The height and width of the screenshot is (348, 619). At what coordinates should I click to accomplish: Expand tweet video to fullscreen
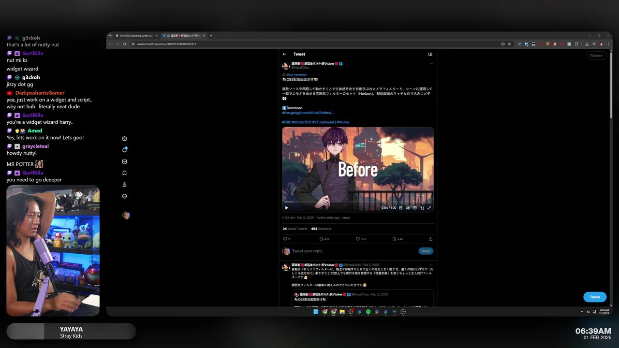coord(429,208)
